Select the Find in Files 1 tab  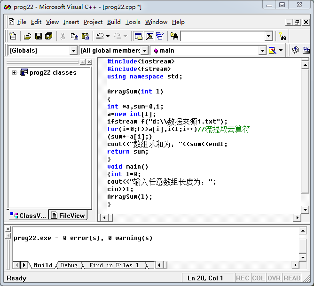click(114, 265)
